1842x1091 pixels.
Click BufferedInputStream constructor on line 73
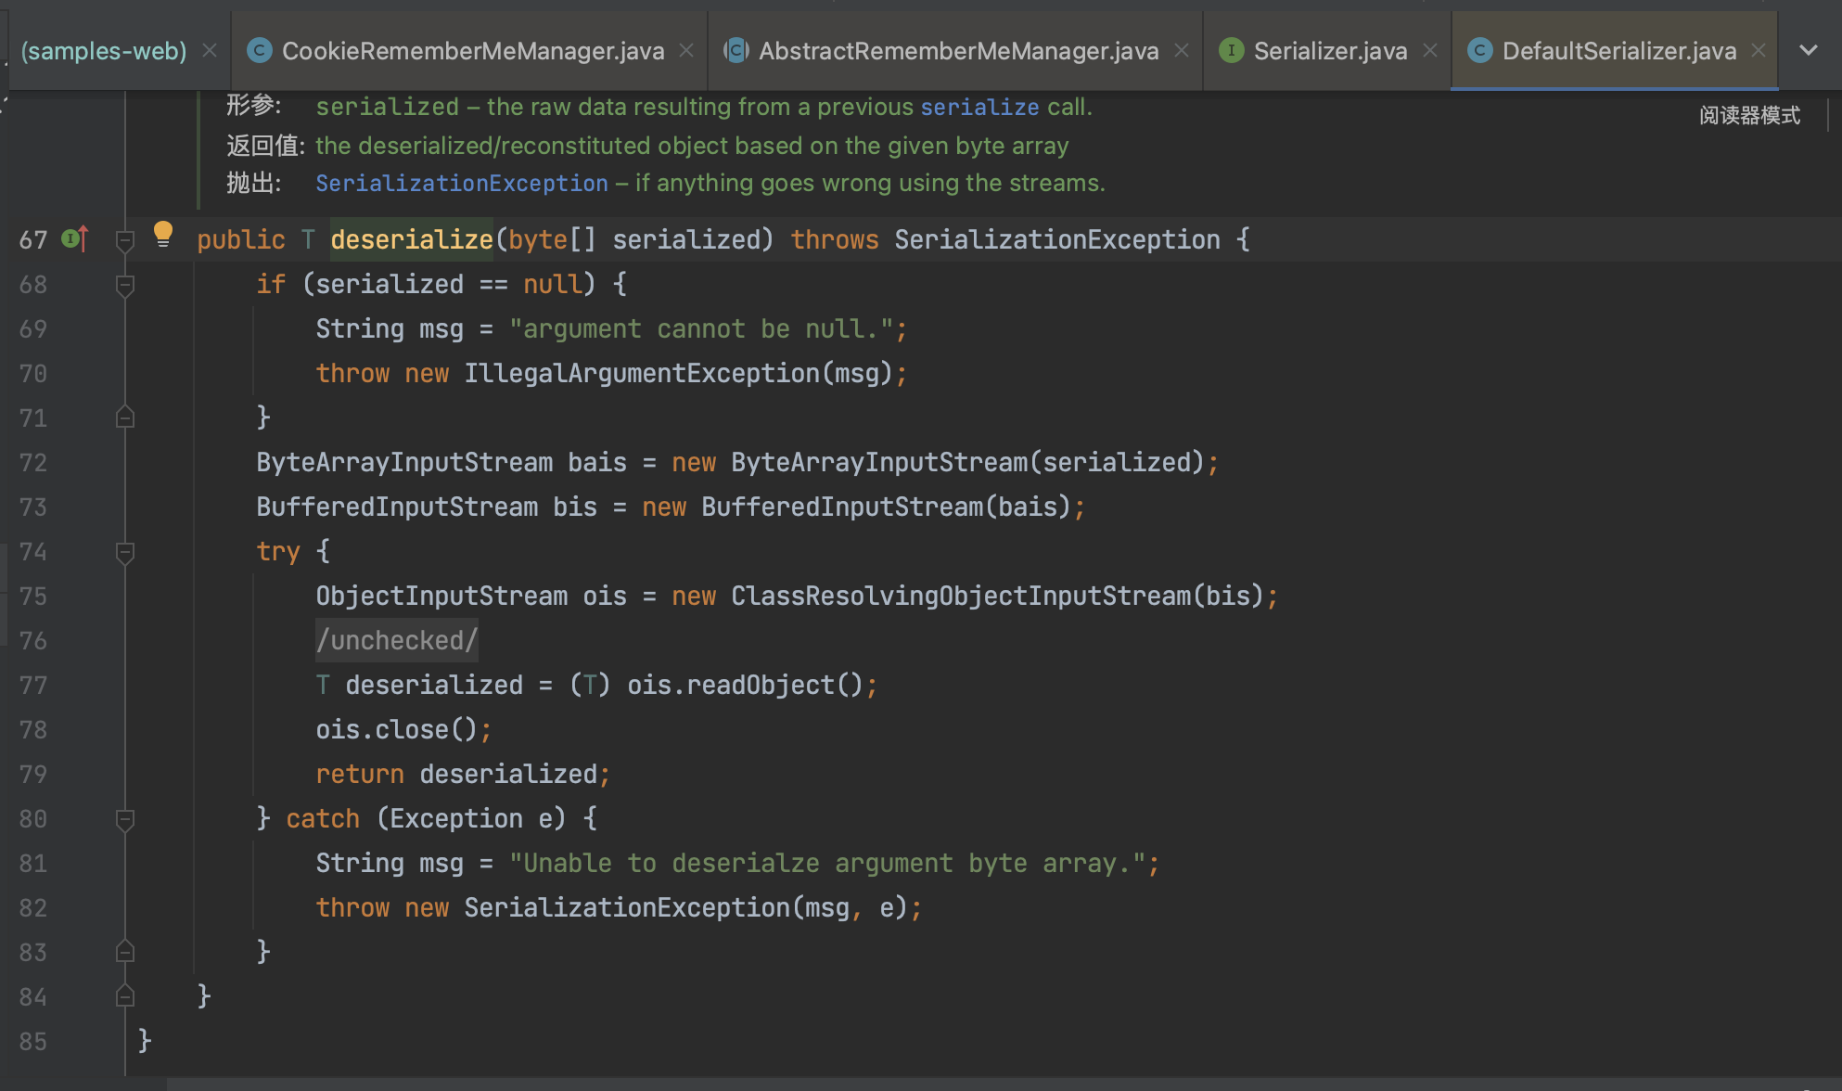[842, 507]
